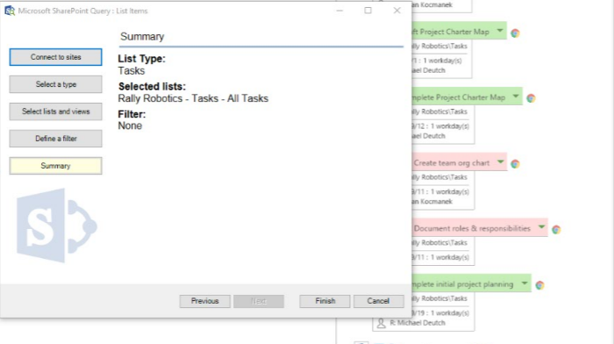614x344 pixels.
Task: Expand dropdown on Project Charter Map topic ending 'ft'
Action: coord(500,31)
